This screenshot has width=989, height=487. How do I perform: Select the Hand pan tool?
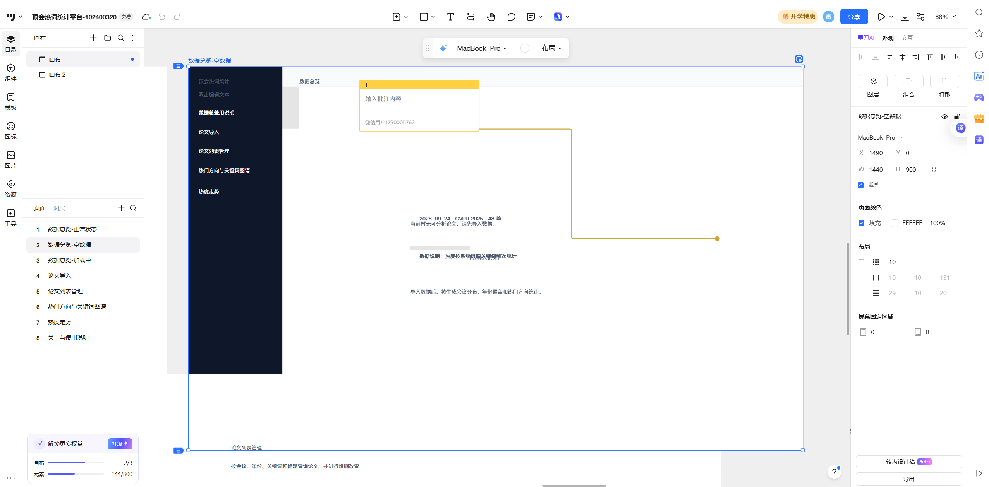(x=491, y=17)
